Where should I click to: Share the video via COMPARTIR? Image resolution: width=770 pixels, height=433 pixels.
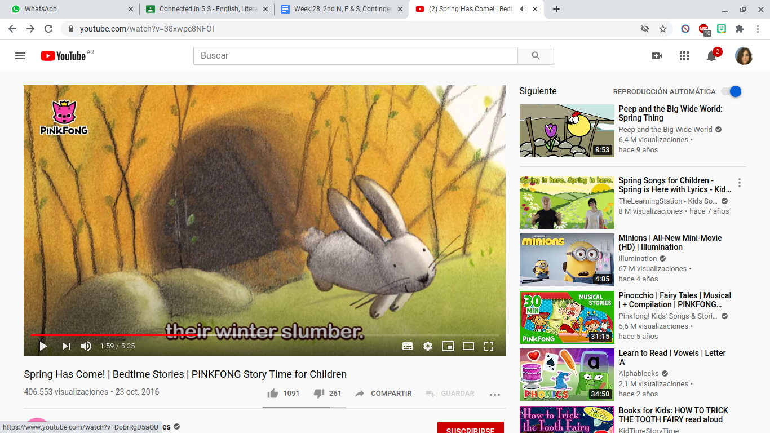(383, 394)
